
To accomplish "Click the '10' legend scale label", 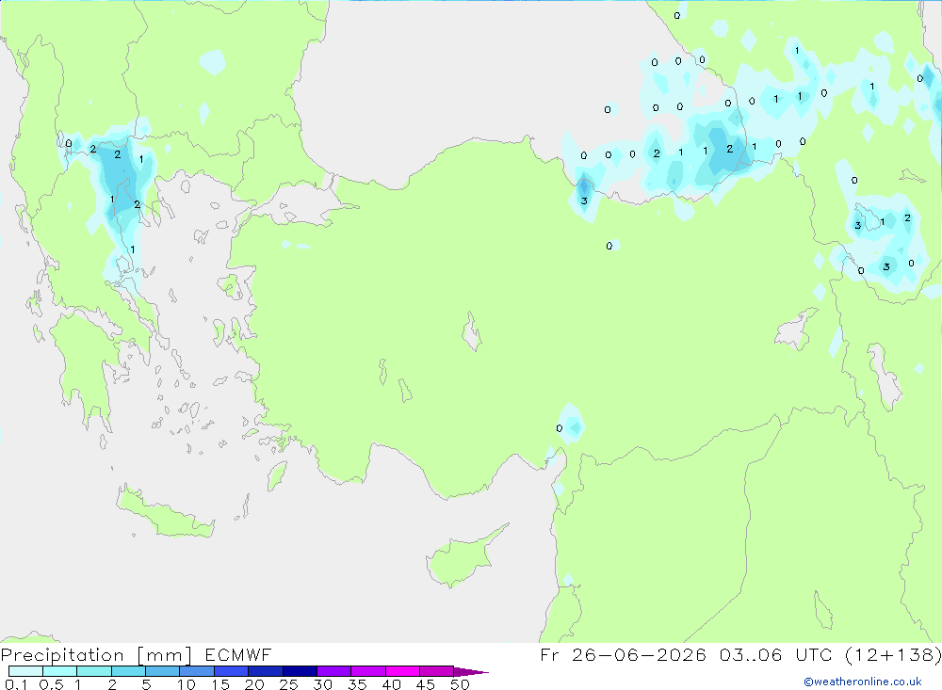I will point(187,684).
